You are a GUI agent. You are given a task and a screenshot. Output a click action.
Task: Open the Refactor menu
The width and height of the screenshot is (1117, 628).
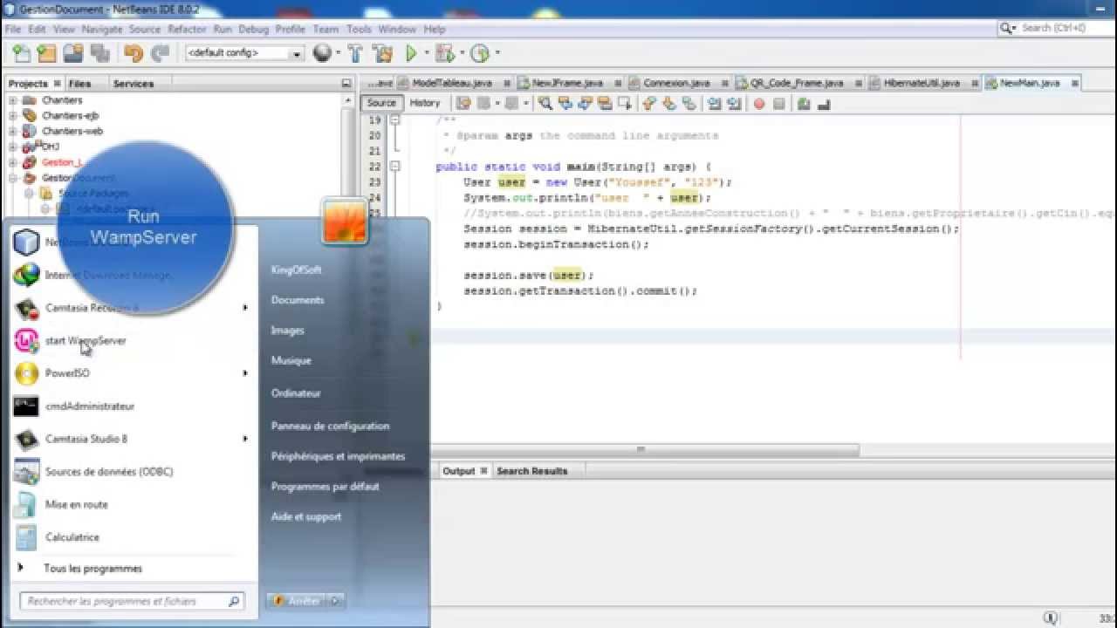point(187,29)
